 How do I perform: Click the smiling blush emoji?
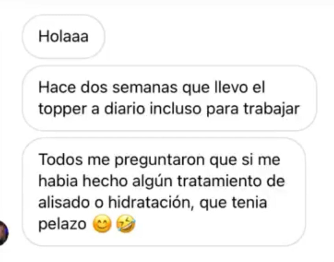(102, 224)
